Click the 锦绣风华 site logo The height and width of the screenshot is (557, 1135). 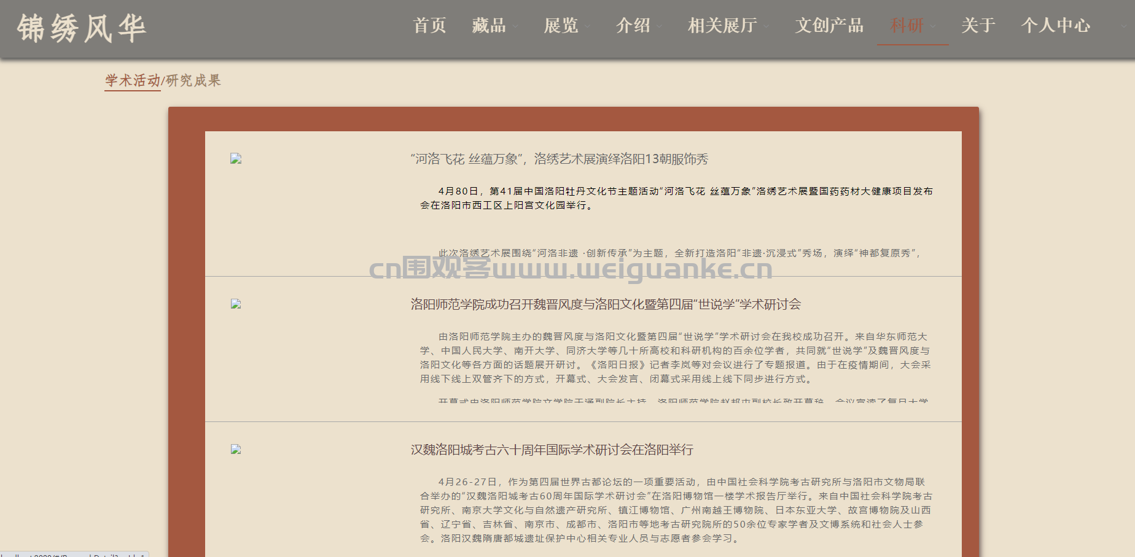81,28
